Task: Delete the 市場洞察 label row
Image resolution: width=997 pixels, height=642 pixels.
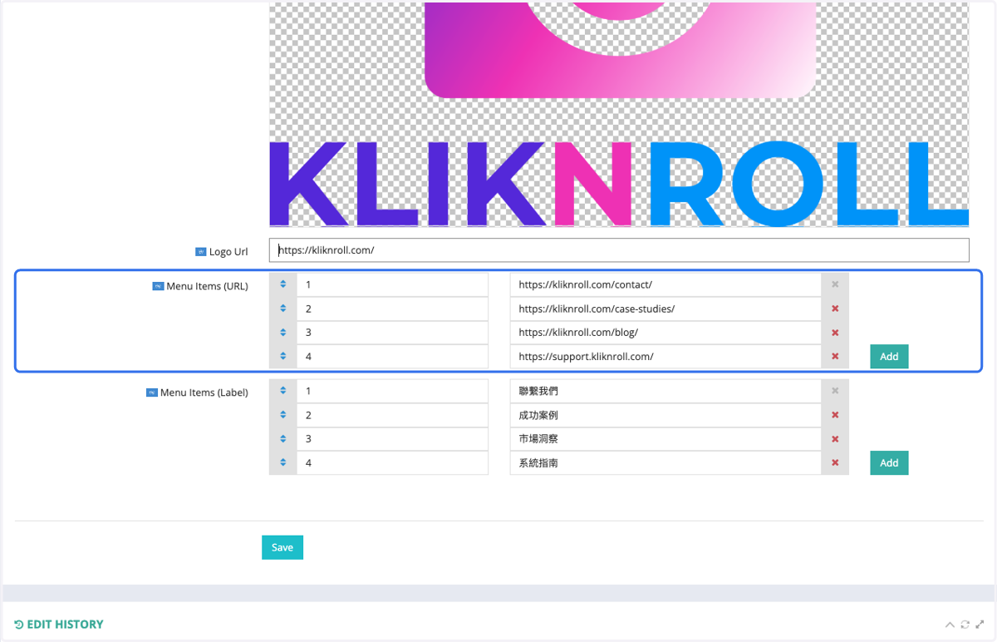Action: (x=835, y=439)
